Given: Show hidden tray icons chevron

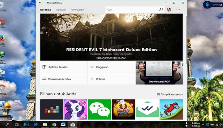Looking at the screenshot, I should [x=203, y=125].
